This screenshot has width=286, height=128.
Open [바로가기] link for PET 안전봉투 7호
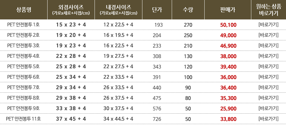pyautogui.click(x=268, y=88)
